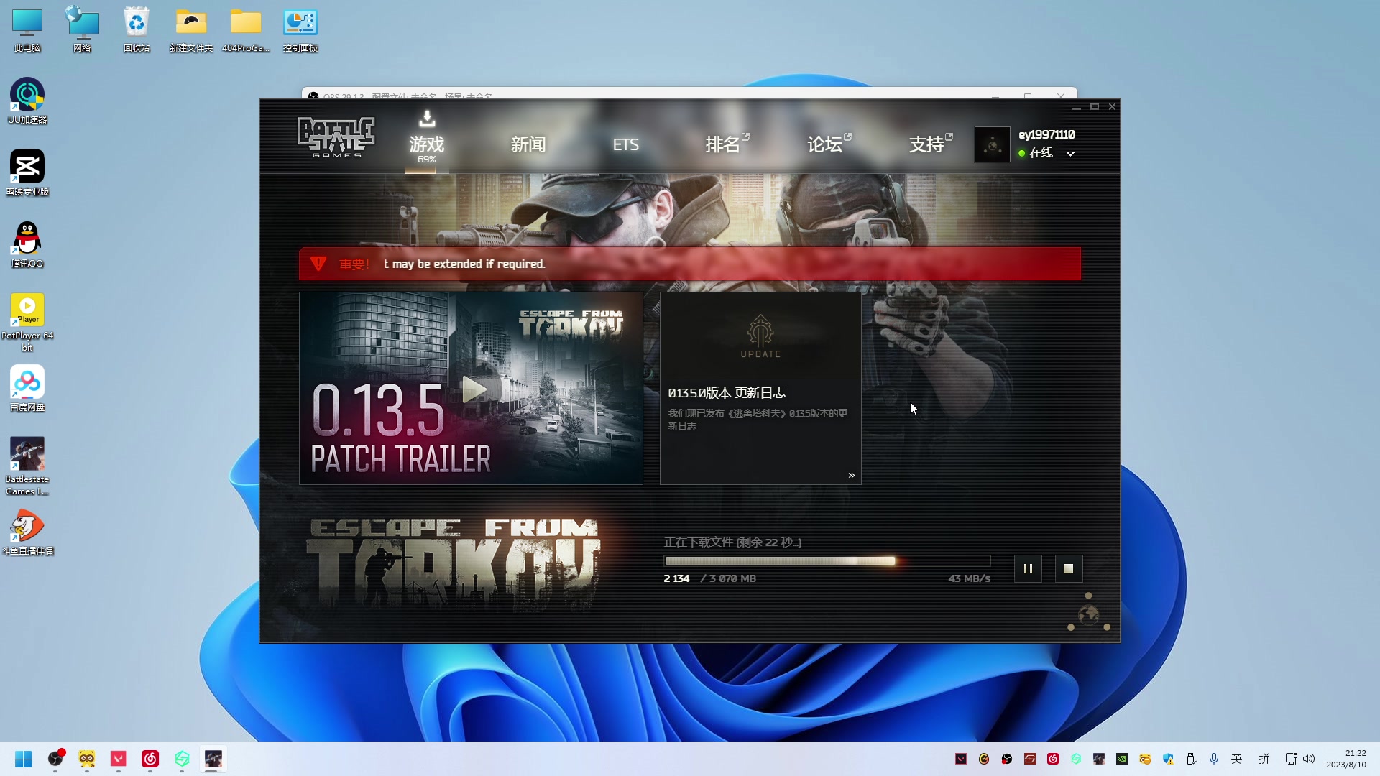Click the network tray icon

point(1292,759)
